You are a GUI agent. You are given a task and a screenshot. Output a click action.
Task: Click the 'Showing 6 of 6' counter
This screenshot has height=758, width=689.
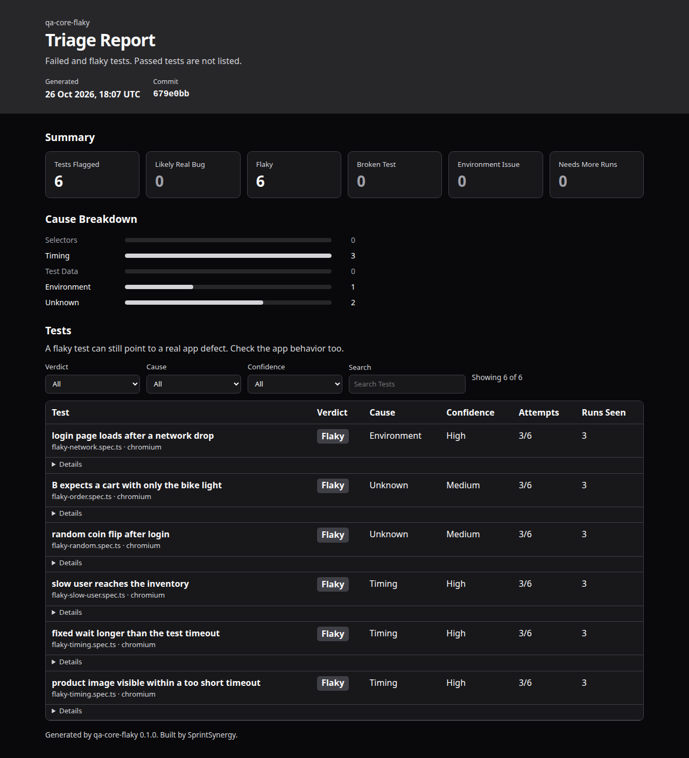point(497,377)
